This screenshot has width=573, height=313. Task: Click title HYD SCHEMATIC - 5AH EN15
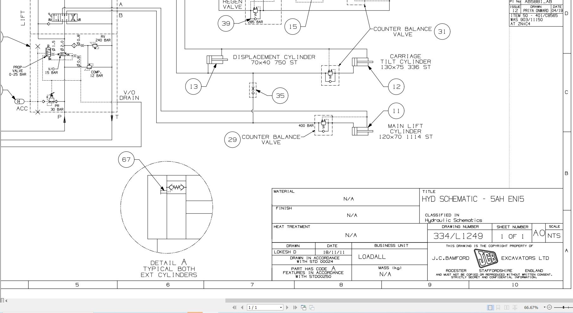(x=473, y=199)
